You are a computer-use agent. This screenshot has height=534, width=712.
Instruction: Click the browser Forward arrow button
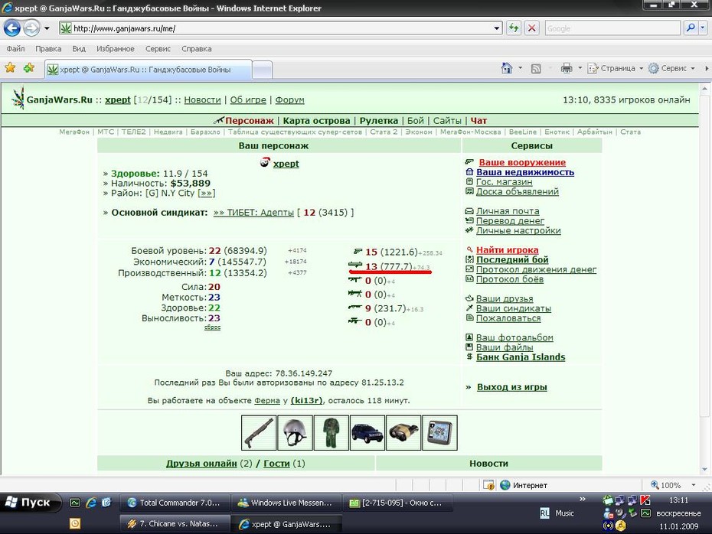pyautogui.click(x=31, y=28)
